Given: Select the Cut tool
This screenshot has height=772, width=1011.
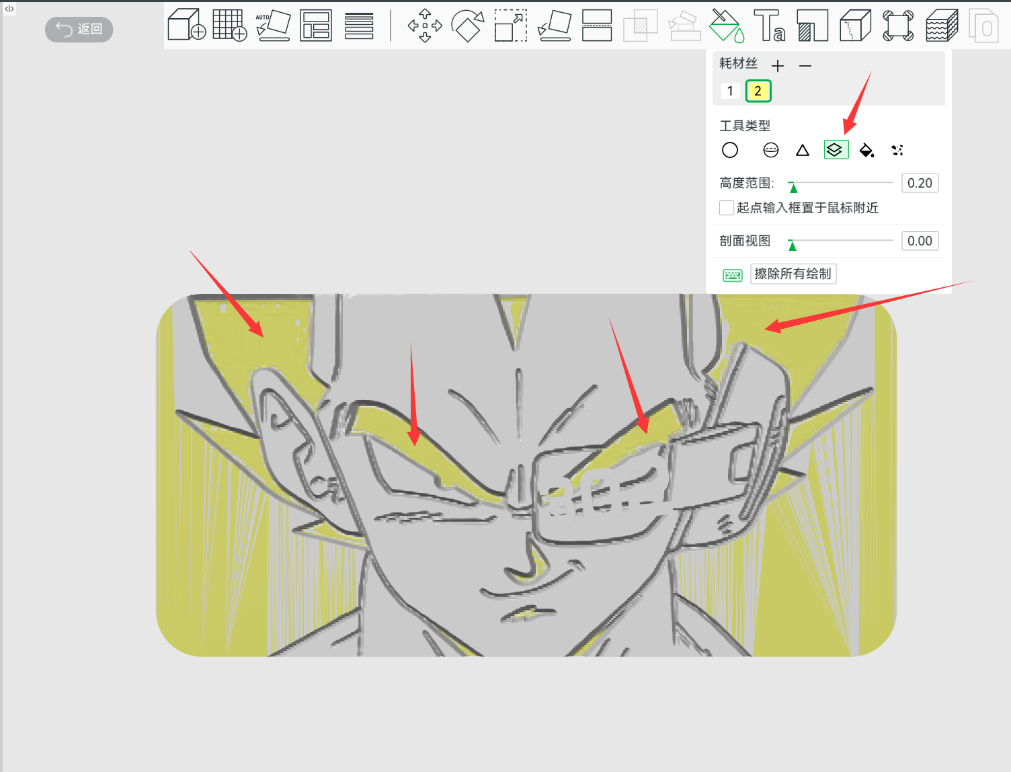Looking at the screenshot, I should [x=597, y=26].
